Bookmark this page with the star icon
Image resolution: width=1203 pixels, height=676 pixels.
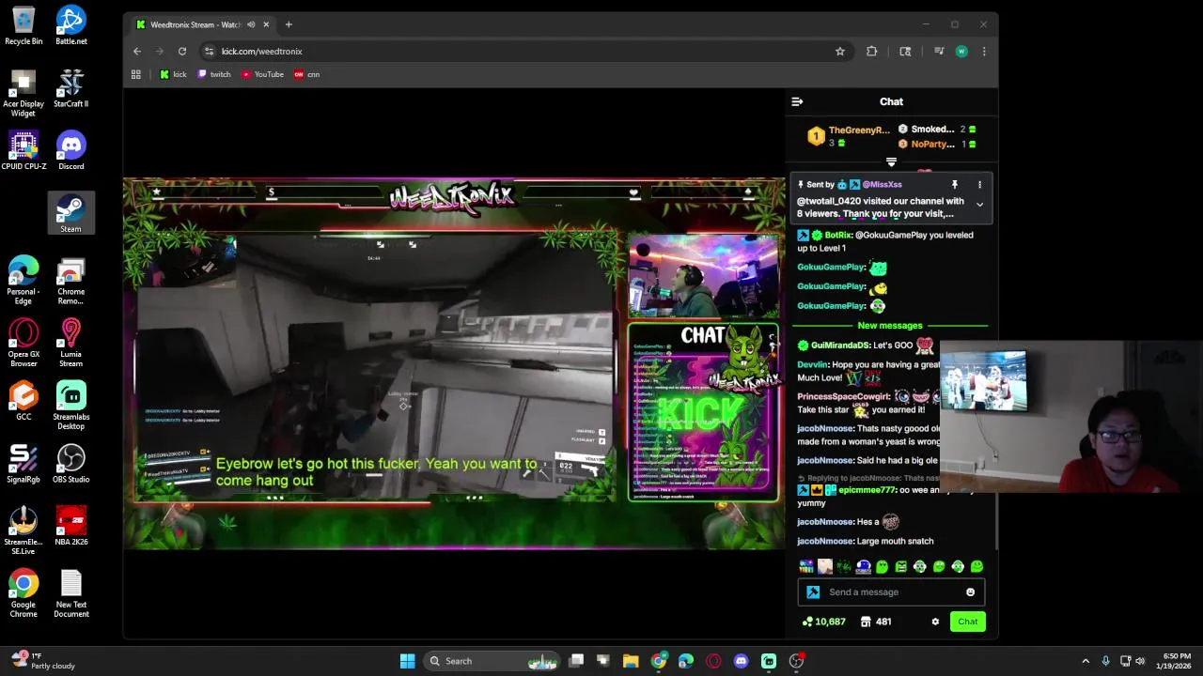click(x=840, y=52)
